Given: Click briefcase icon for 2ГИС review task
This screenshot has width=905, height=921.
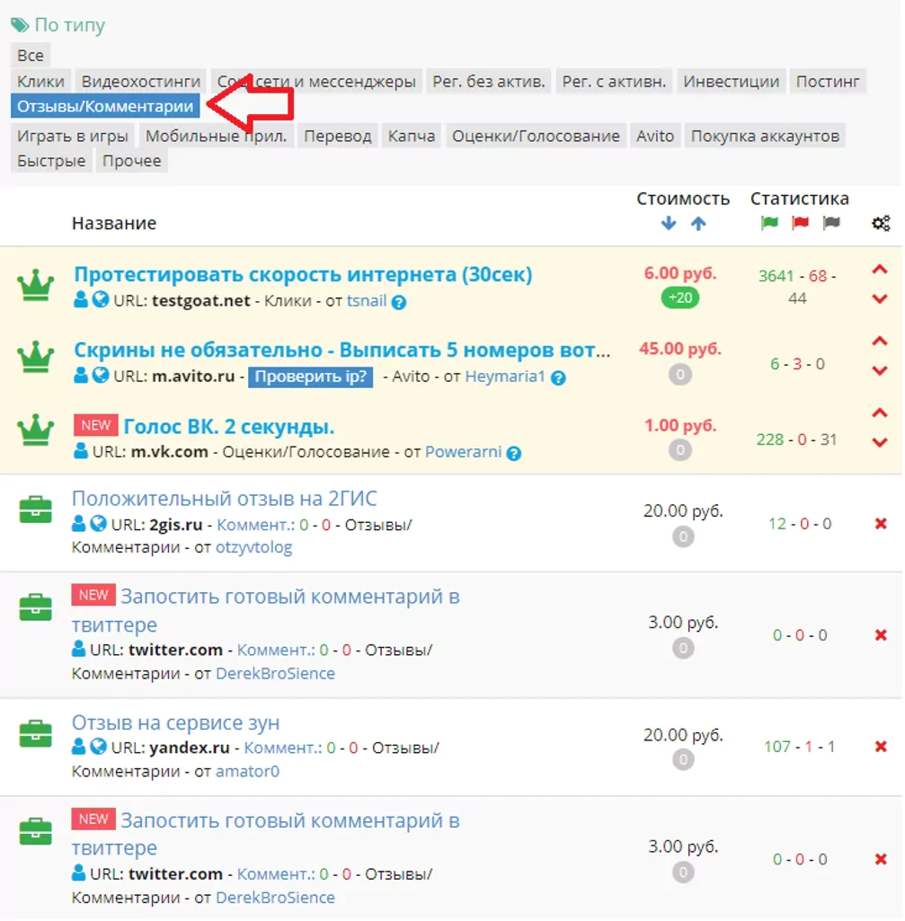Looking at the screenshot, I should click(35, 509).
